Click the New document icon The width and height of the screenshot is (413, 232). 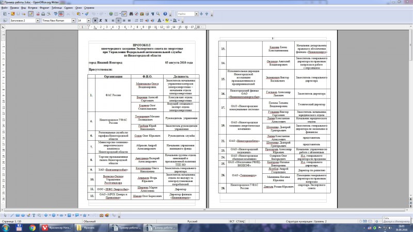pos(5,14)
